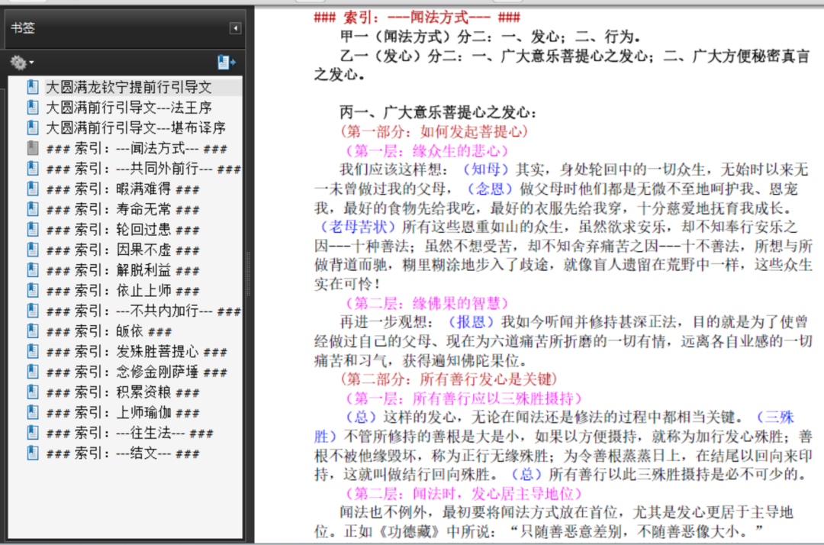824x545 pixels.
Task: Open bookmark 索引：---结文---
Action: click(122, 453)
